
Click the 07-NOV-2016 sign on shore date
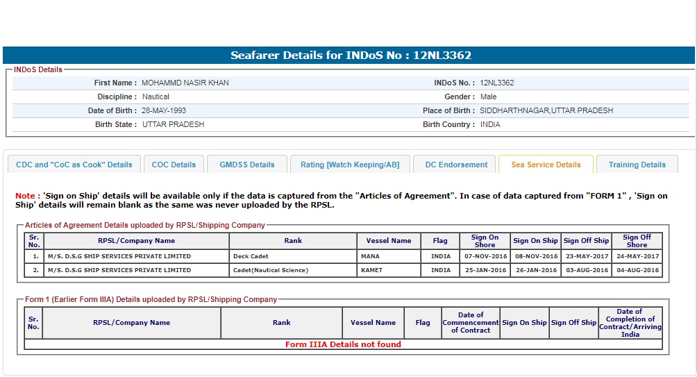click(x=485, y=256)
